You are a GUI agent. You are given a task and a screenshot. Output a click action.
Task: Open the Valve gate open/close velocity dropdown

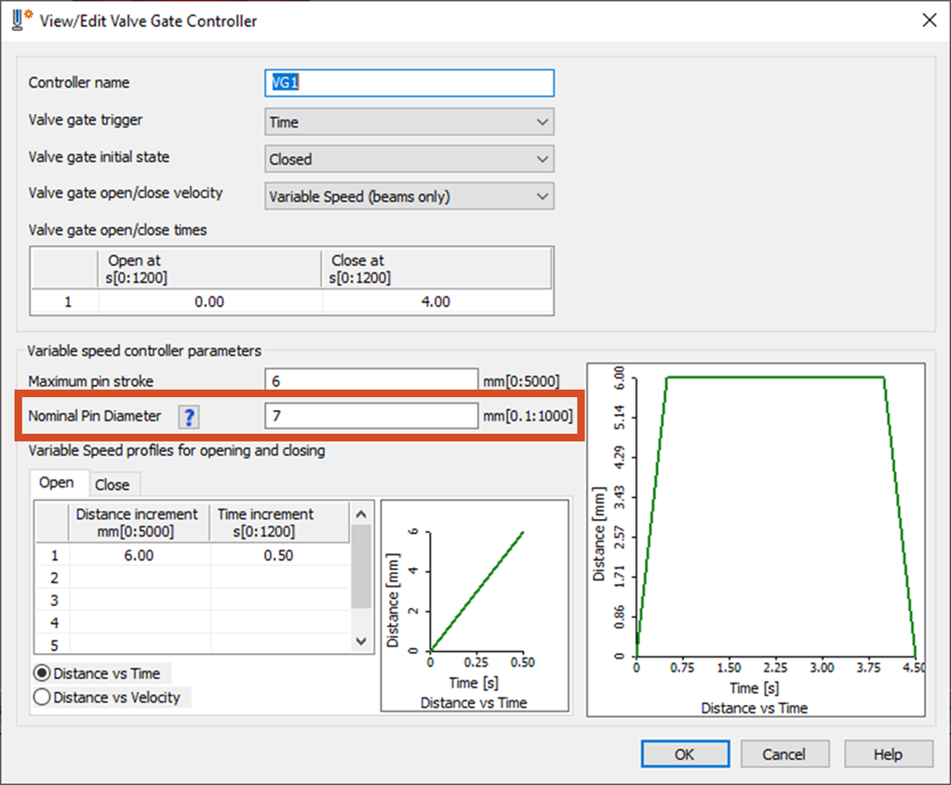(x=542, y=196)
